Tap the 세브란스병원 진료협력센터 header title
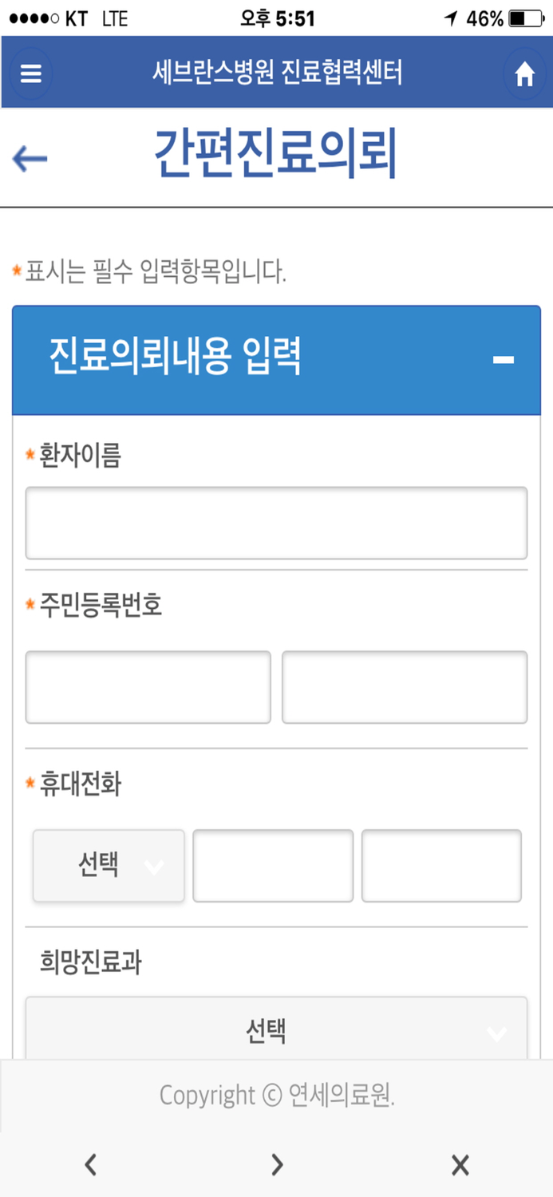 pyautogui.click(x=276, y=73)
